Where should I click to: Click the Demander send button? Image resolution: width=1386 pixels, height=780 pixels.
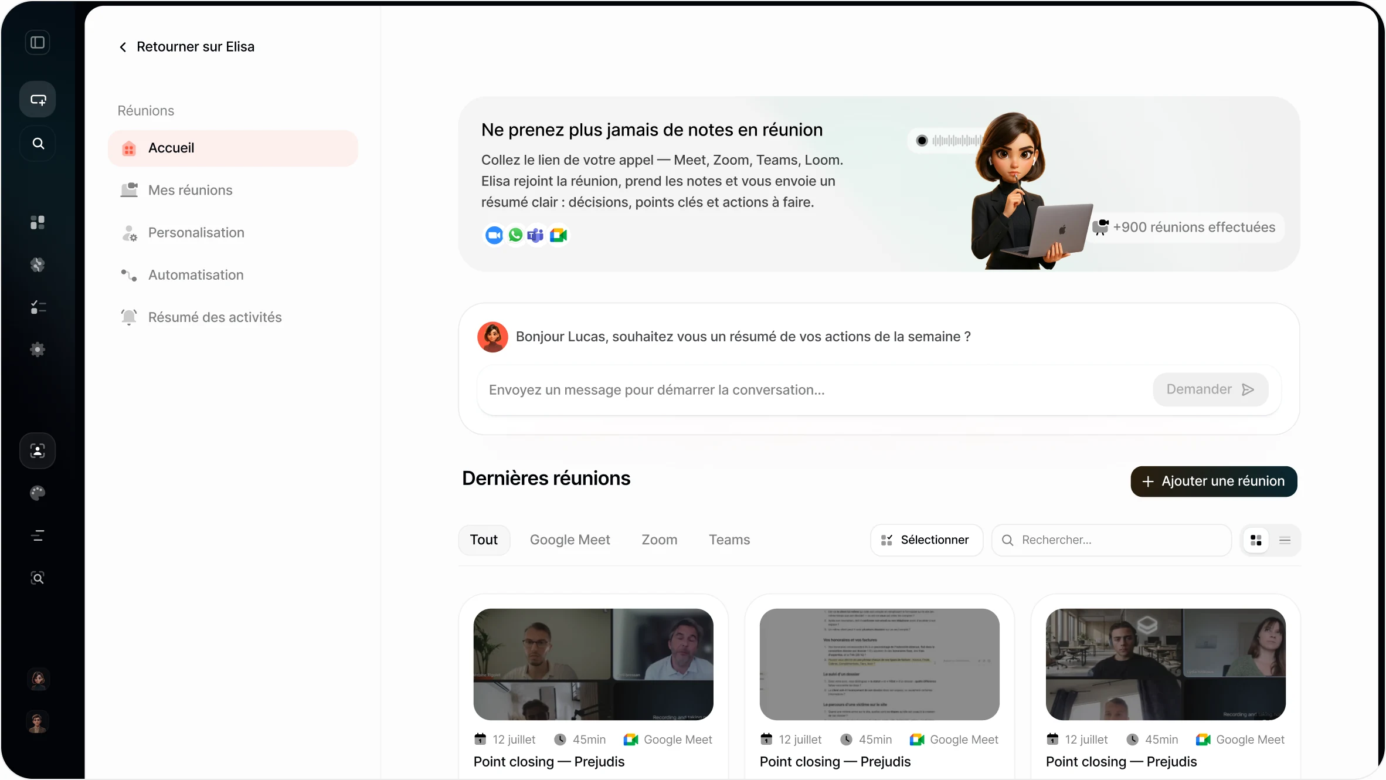coord(1210,389)
